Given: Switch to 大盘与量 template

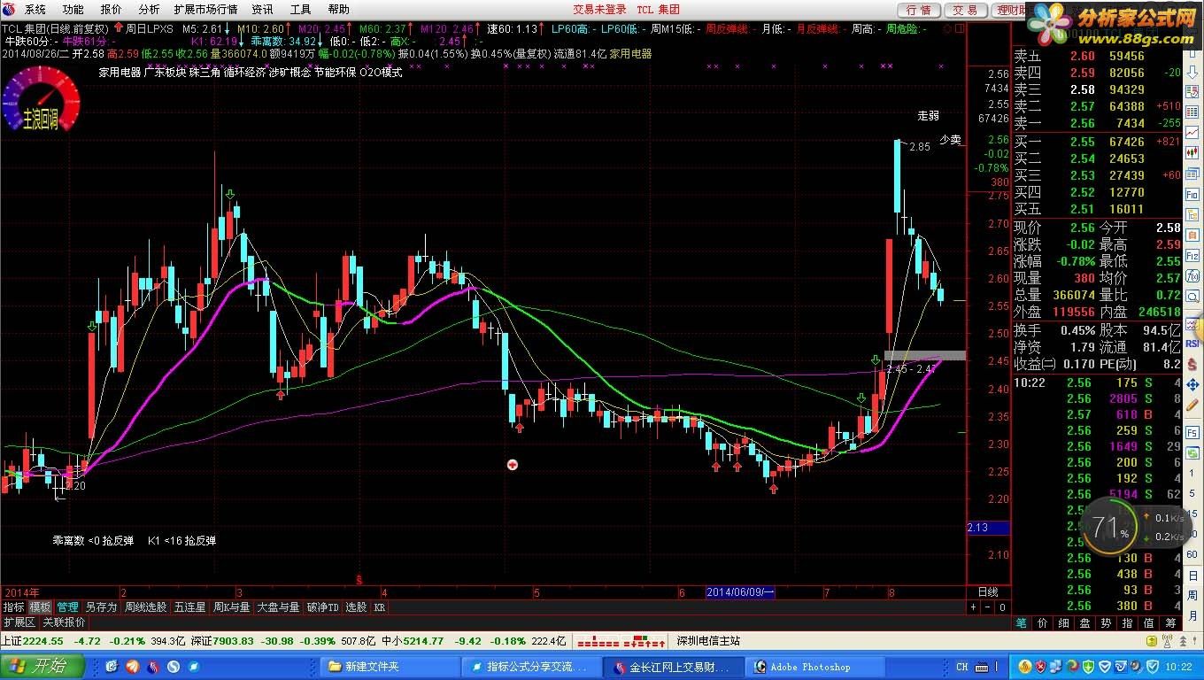Looking at the screenshot, I should 278,607.
